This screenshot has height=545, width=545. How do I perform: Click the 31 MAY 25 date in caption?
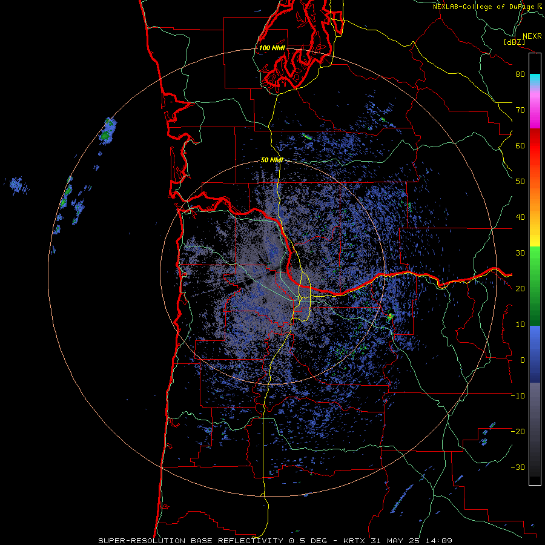(x=395, y=541)
